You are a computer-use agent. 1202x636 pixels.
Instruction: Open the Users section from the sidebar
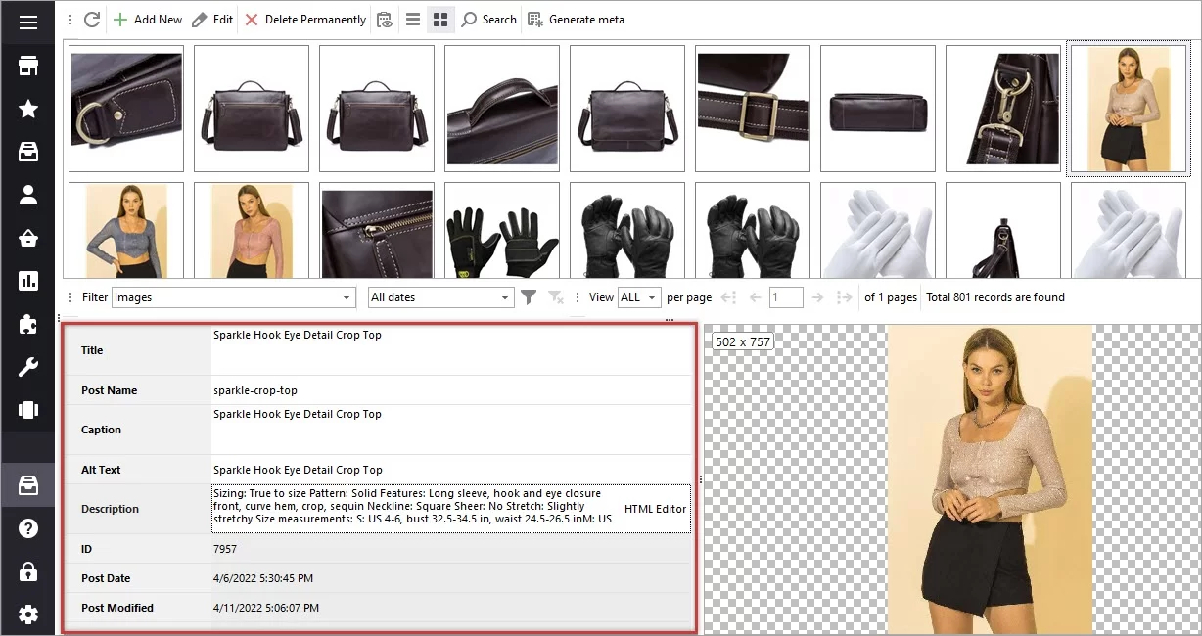coord(26,196)
